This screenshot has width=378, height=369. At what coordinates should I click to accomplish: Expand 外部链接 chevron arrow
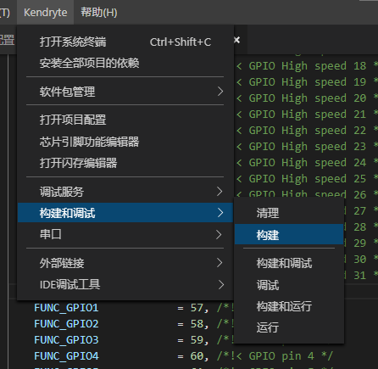coord(220,263)
